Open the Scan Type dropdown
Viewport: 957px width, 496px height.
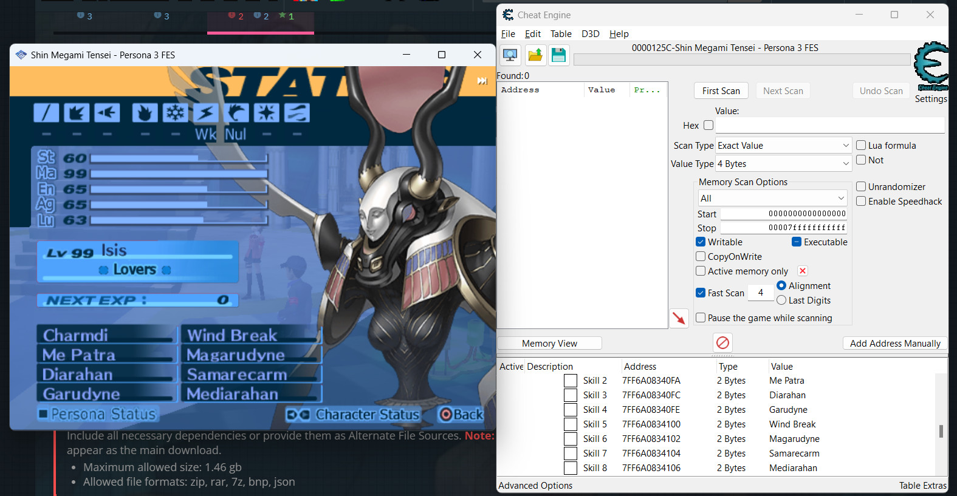coord(784,146)
